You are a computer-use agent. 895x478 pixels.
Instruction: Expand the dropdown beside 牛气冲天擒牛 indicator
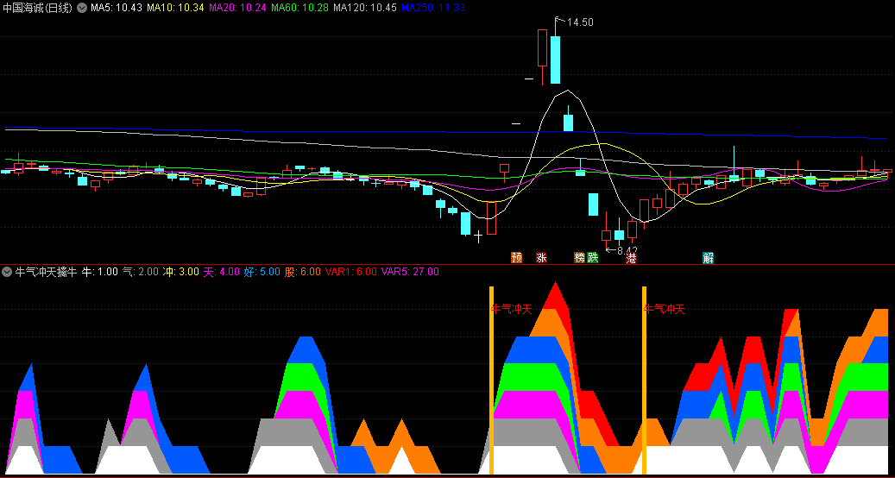coord(8,272)
